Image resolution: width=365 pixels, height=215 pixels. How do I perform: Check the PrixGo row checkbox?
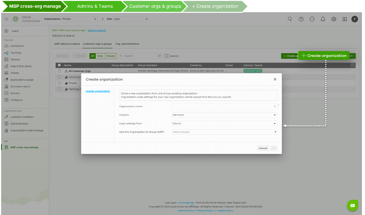pyautogui.click(x=59, y=83)
